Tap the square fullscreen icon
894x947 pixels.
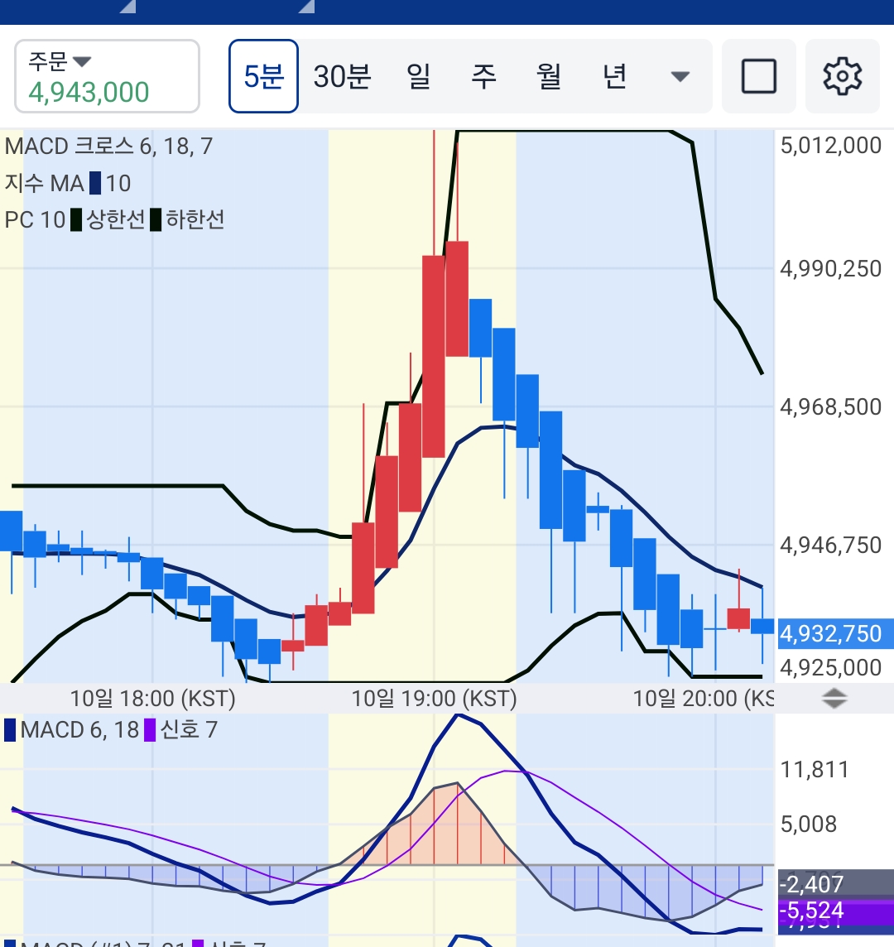click(758, 76)
